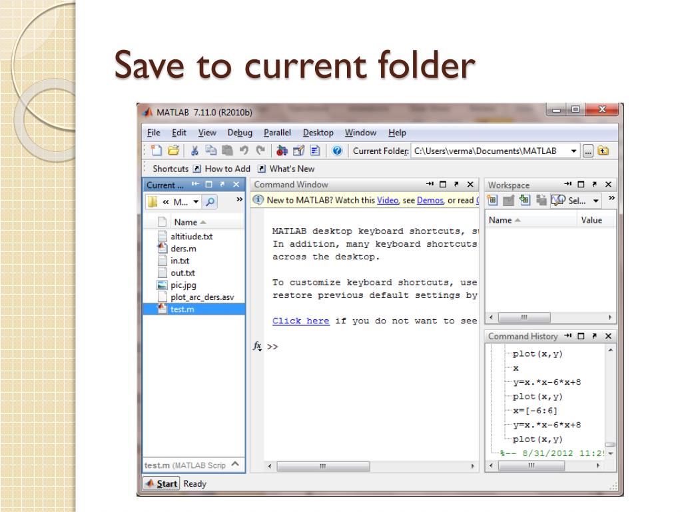The width and height of the screenshot is (682, 512).
Task: Minimize the Current Folder panel
Action: 195,184
